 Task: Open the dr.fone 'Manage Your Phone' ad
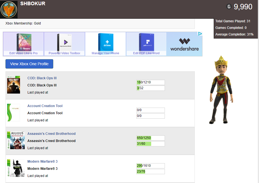[105, 44]
